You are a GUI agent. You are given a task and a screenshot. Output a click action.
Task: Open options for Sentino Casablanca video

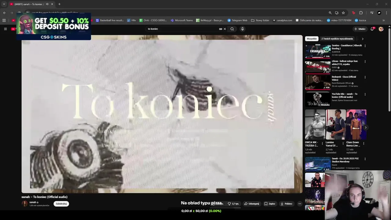click(x=365, y=46)
